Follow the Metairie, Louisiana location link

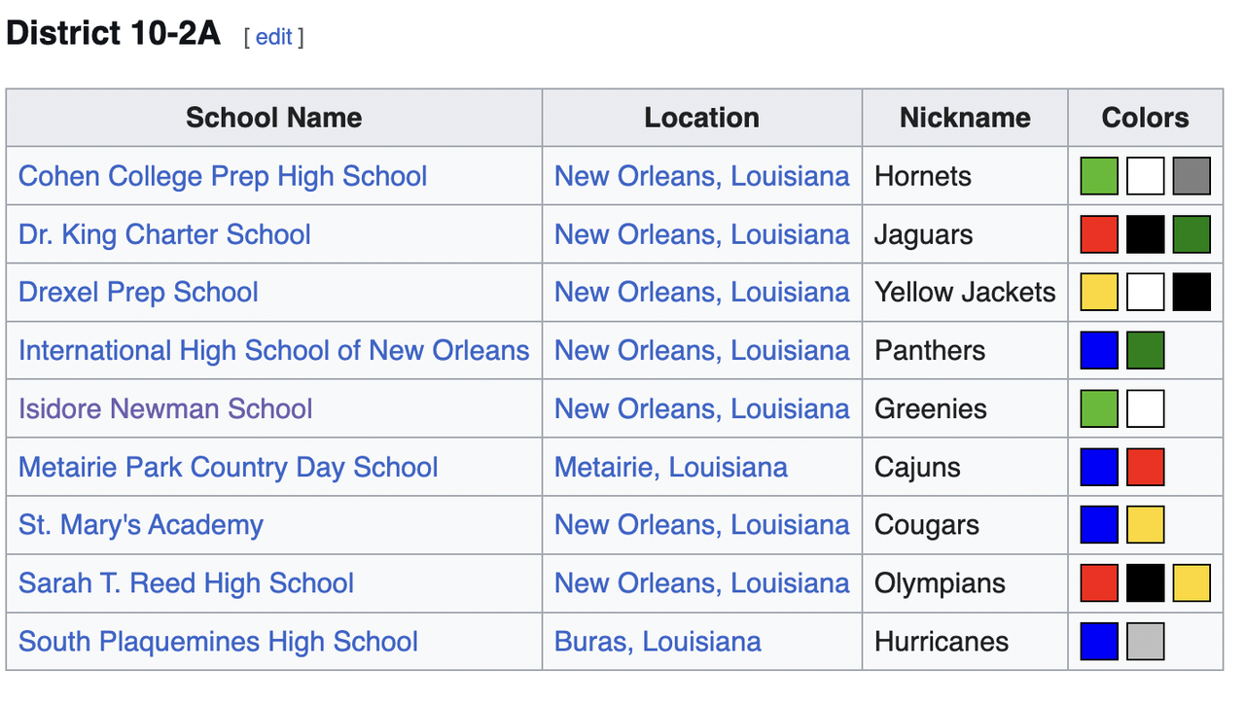[671, 468]
